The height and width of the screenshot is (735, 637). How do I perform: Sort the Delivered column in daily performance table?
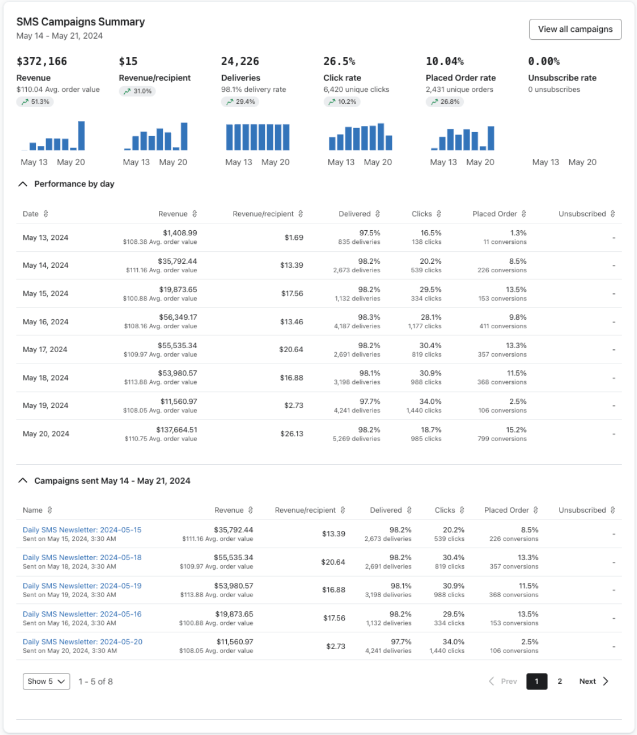tap(377, 214)
